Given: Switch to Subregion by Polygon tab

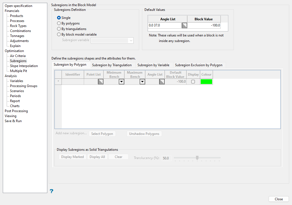Looking at the screenshot, I should click(70, 65).
